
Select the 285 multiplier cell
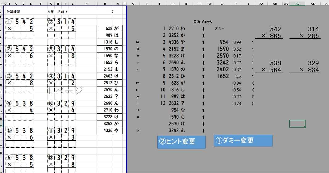313,36
